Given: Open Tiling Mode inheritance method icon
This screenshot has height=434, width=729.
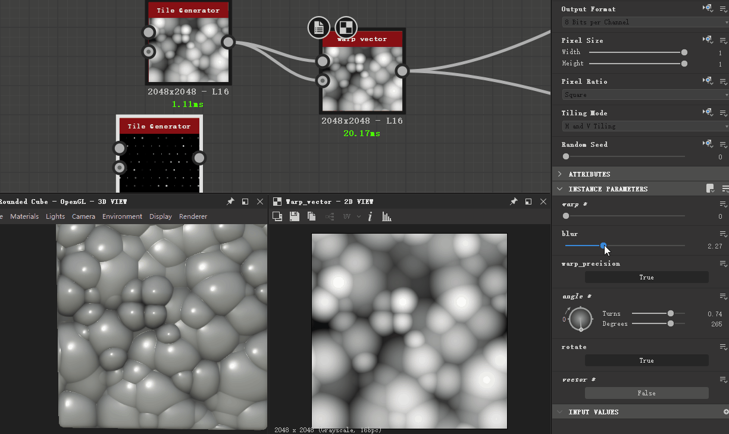Looking at the screenshot, I should point(708,112).
